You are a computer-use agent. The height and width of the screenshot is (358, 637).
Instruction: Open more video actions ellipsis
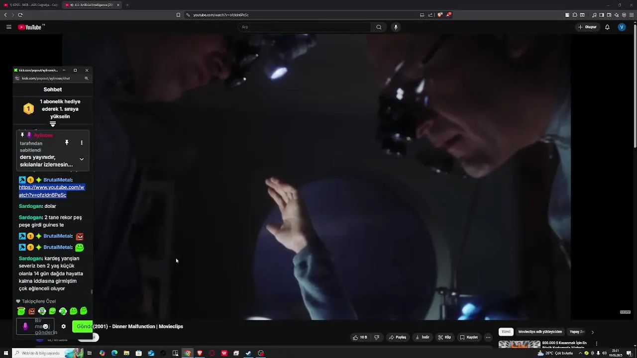[488, 337]
